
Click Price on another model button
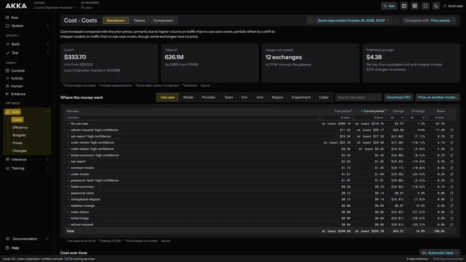(x=438, y=97)
